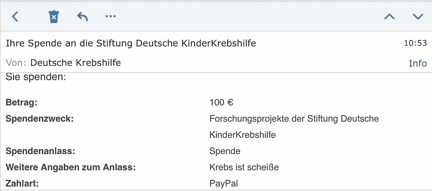
Task: Click the Von: label
Action: click(16, 63)
